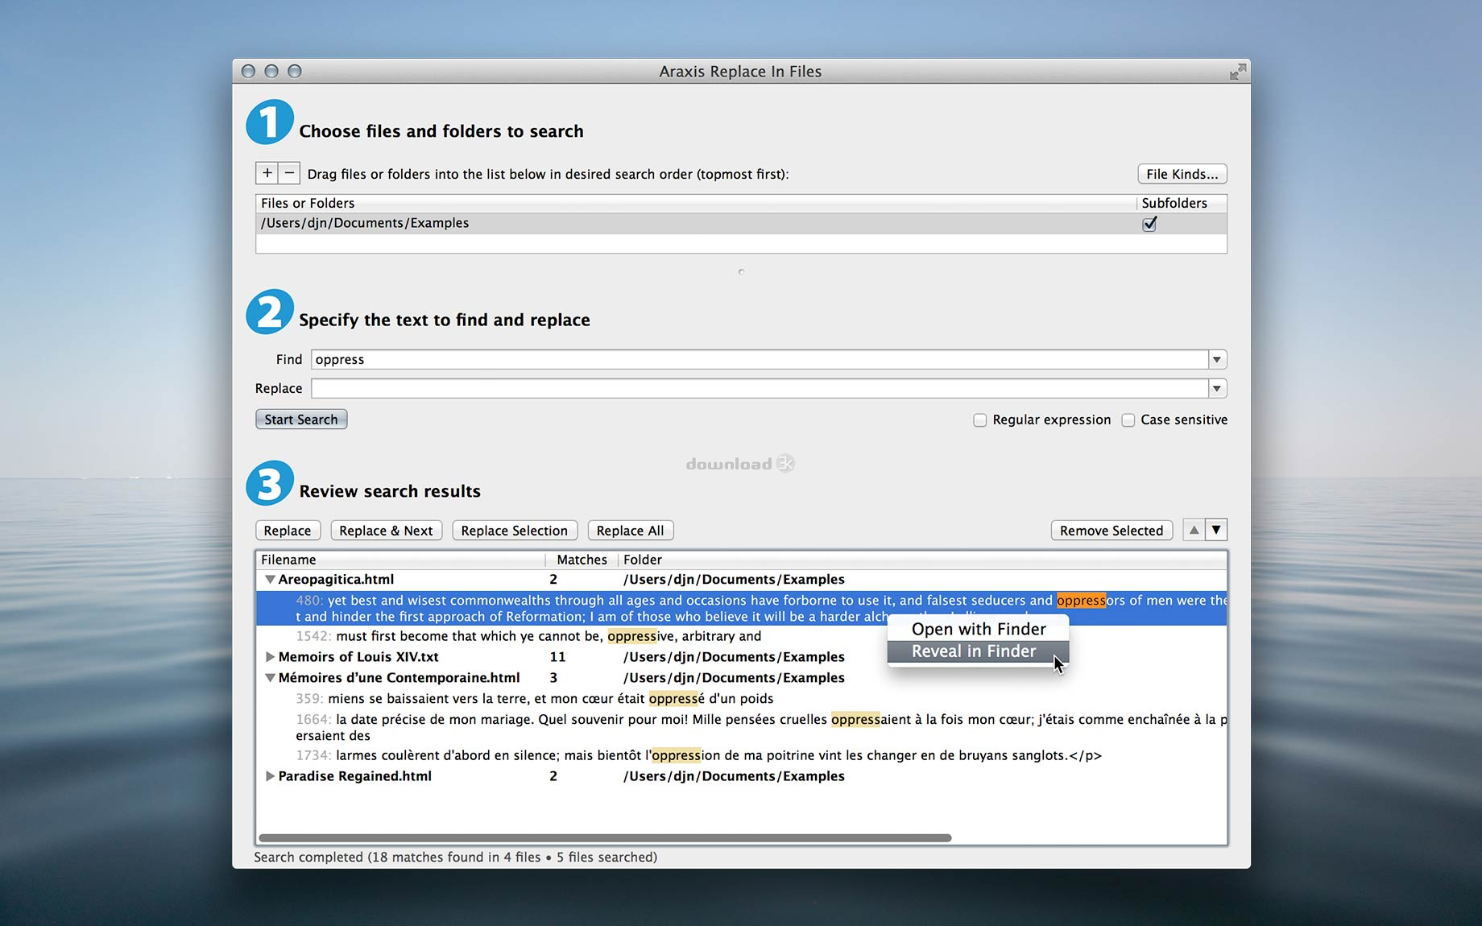Select match line 1734 'larmes coulèrent'
The width and height of the screenshot is (1482, 926).
[x=741, y=755]
